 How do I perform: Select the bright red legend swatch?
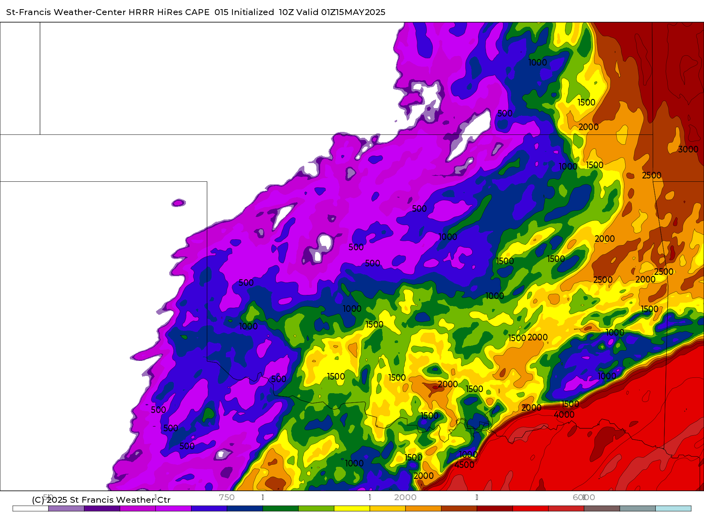[x=531, y=508]
